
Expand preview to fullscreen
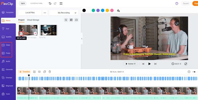click(186, 64)
